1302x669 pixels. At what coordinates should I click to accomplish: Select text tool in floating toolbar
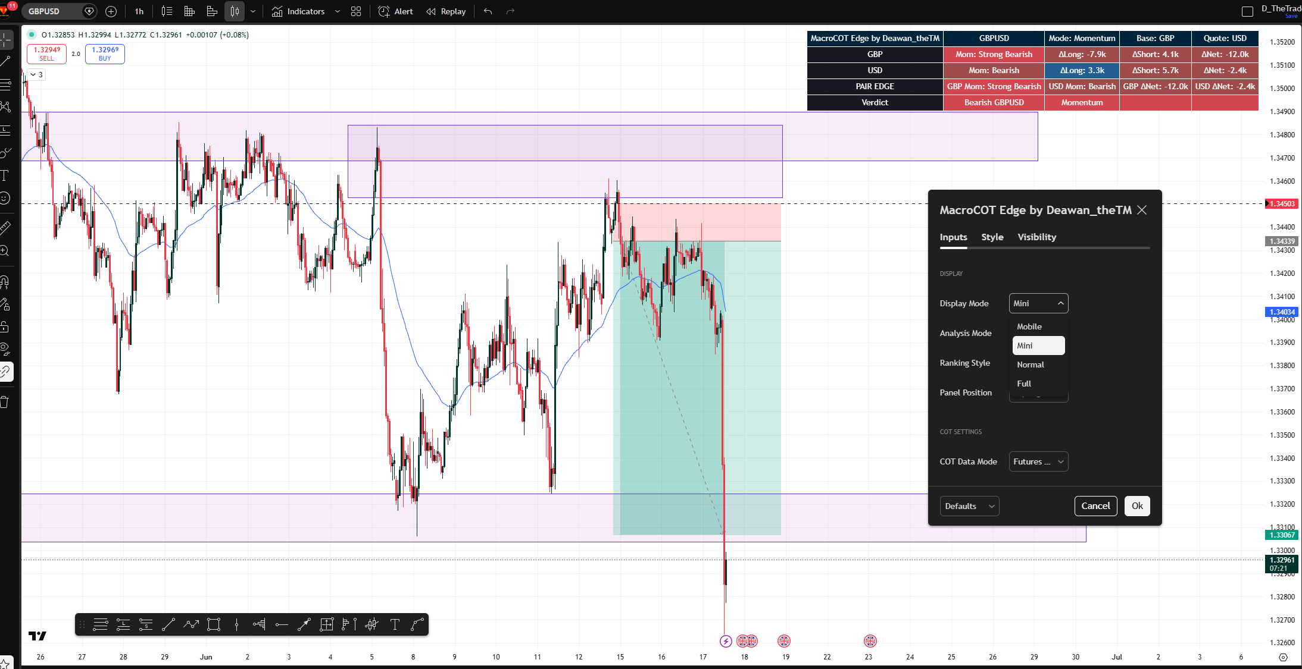[x=394, y=624]
